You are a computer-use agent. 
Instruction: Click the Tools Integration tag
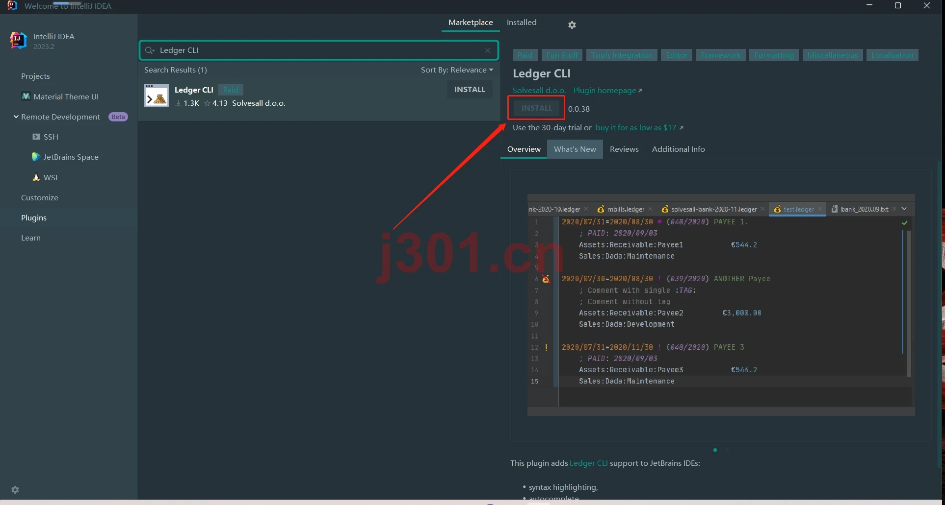(622, 55)
